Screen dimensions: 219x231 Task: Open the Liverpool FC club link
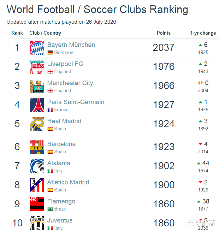[65, 64]
